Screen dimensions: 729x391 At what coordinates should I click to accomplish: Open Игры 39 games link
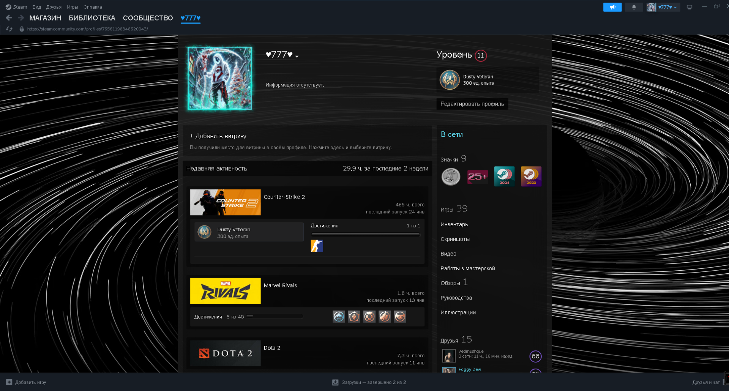(x=454, y=209)
